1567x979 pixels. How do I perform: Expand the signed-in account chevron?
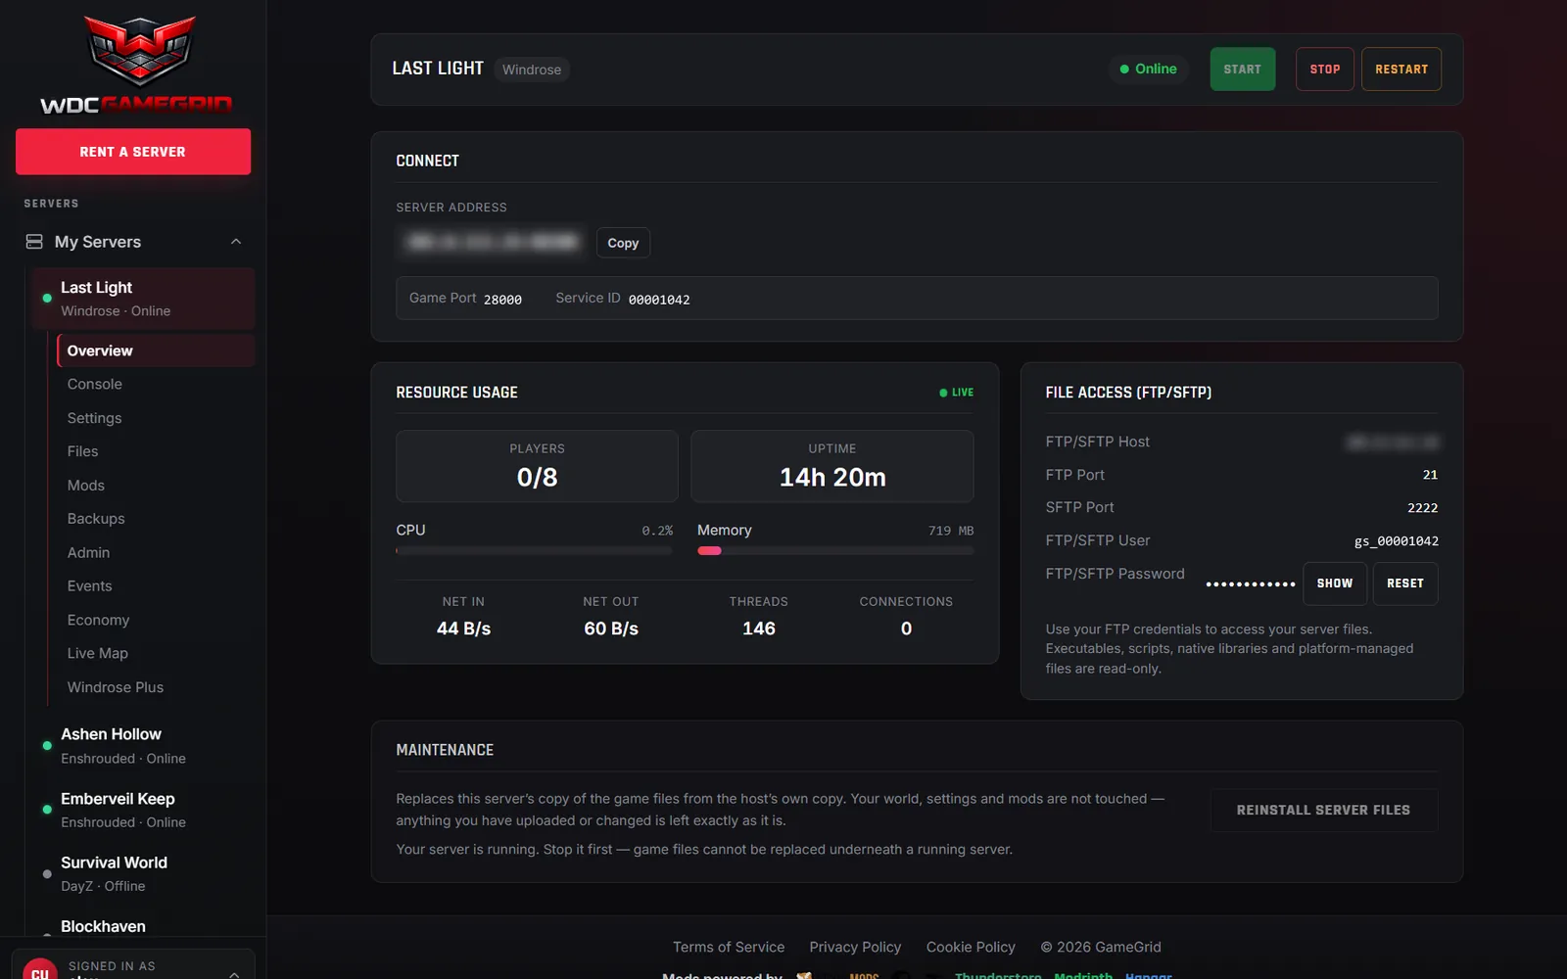tap(234, 973)
